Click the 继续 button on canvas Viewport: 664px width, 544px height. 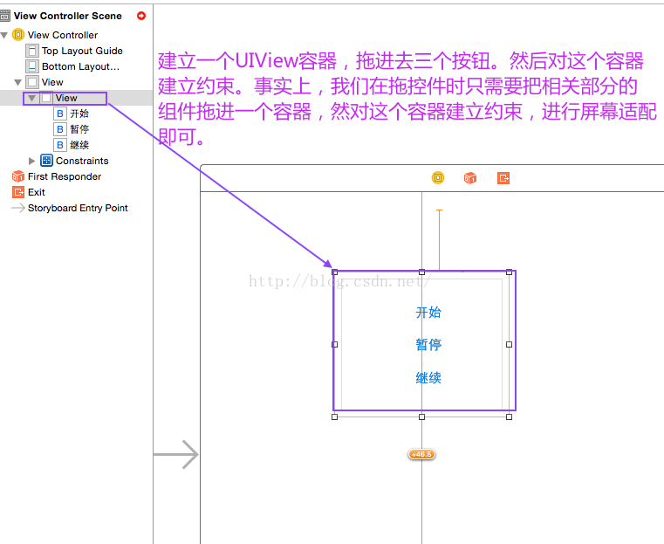click(428, 377)
